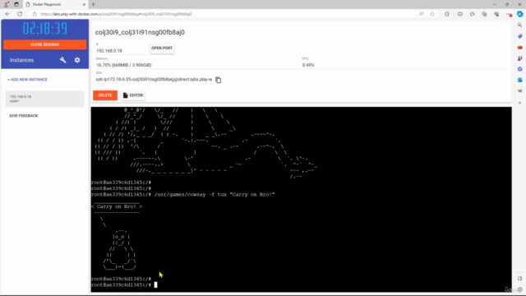526x296 pixels.
Task: Click the session countdown timer 02:18:39
Action: tap(45, 29)
